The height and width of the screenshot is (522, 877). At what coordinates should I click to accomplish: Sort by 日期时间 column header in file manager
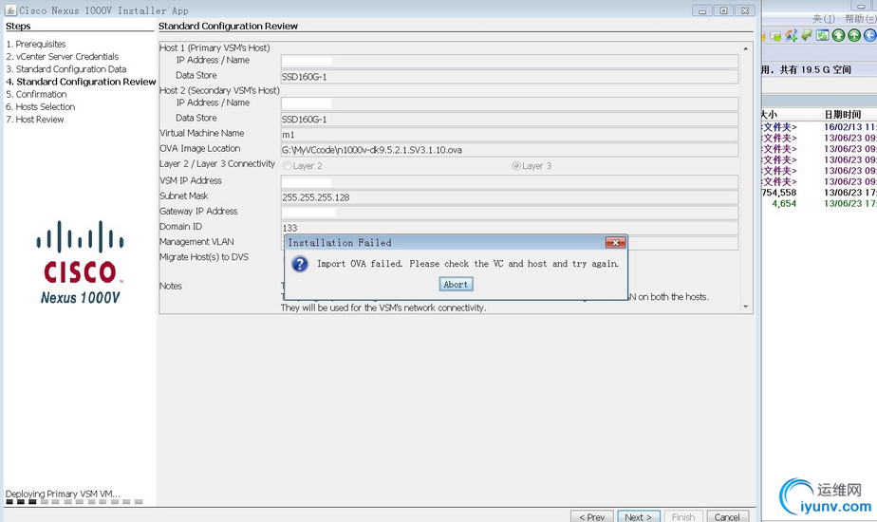(x=842, y=114)
